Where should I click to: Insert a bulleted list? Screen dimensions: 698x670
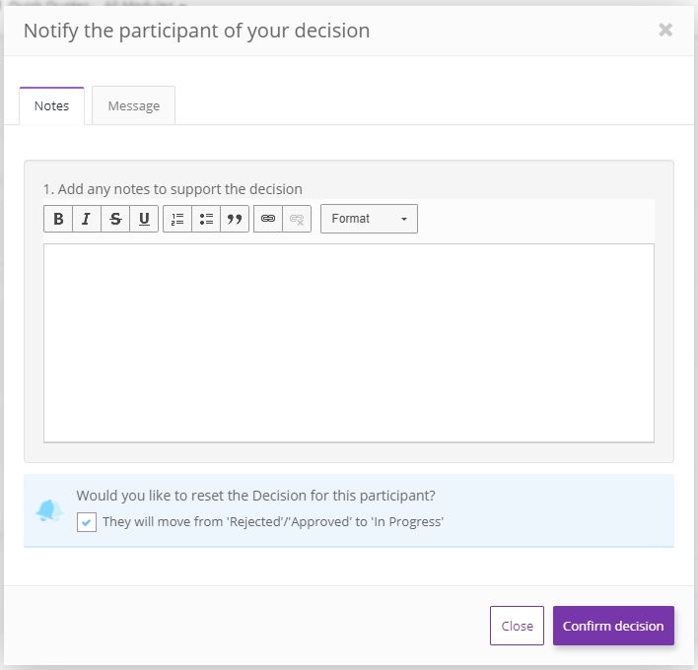click(206, 219)
